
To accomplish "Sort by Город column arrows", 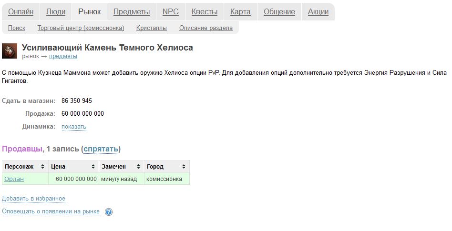I will [x=184, y=167].
